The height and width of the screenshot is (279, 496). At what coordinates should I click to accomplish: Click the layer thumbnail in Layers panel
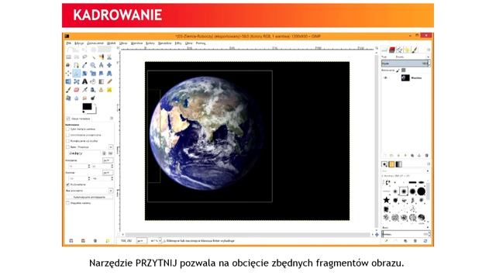405,77
